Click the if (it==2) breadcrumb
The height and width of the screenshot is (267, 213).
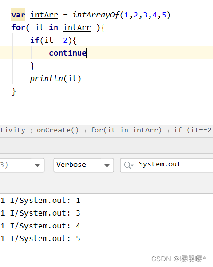tap(193, 130)
